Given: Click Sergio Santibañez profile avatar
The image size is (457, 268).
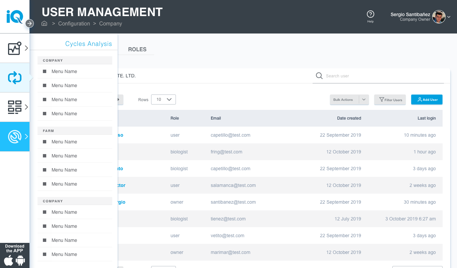Looking at the screenshot, I should click(439, 17).
